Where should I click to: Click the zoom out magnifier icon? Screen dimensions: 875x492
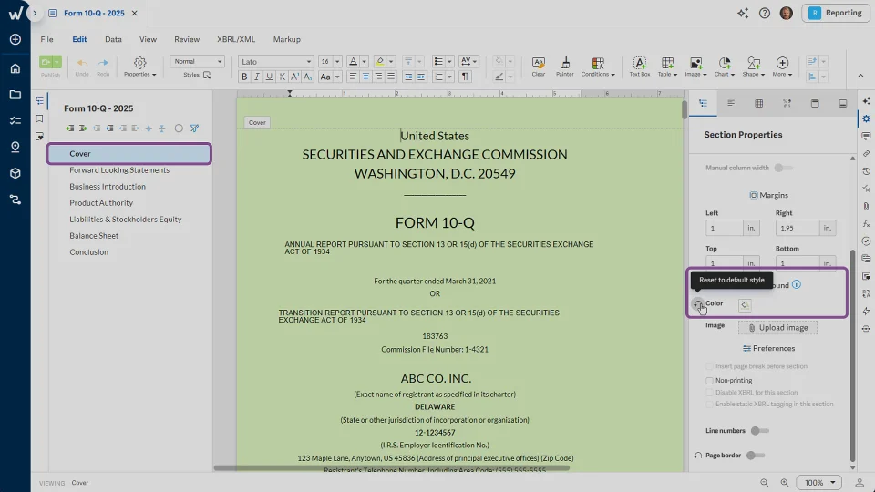(x=764, y=483)
